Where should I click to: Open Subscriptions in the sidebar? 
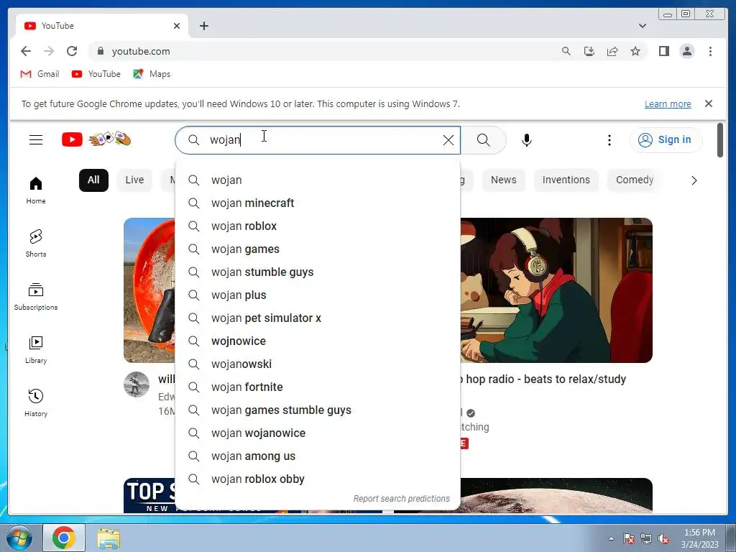(x=36, y=297)
